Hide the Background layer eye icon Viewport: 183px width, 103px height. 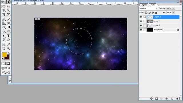click(141, 30)
